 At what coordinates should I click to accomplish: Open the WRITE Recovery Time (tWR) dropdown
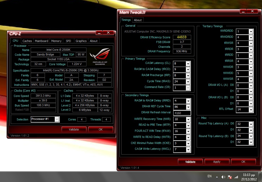coord(188,119)
